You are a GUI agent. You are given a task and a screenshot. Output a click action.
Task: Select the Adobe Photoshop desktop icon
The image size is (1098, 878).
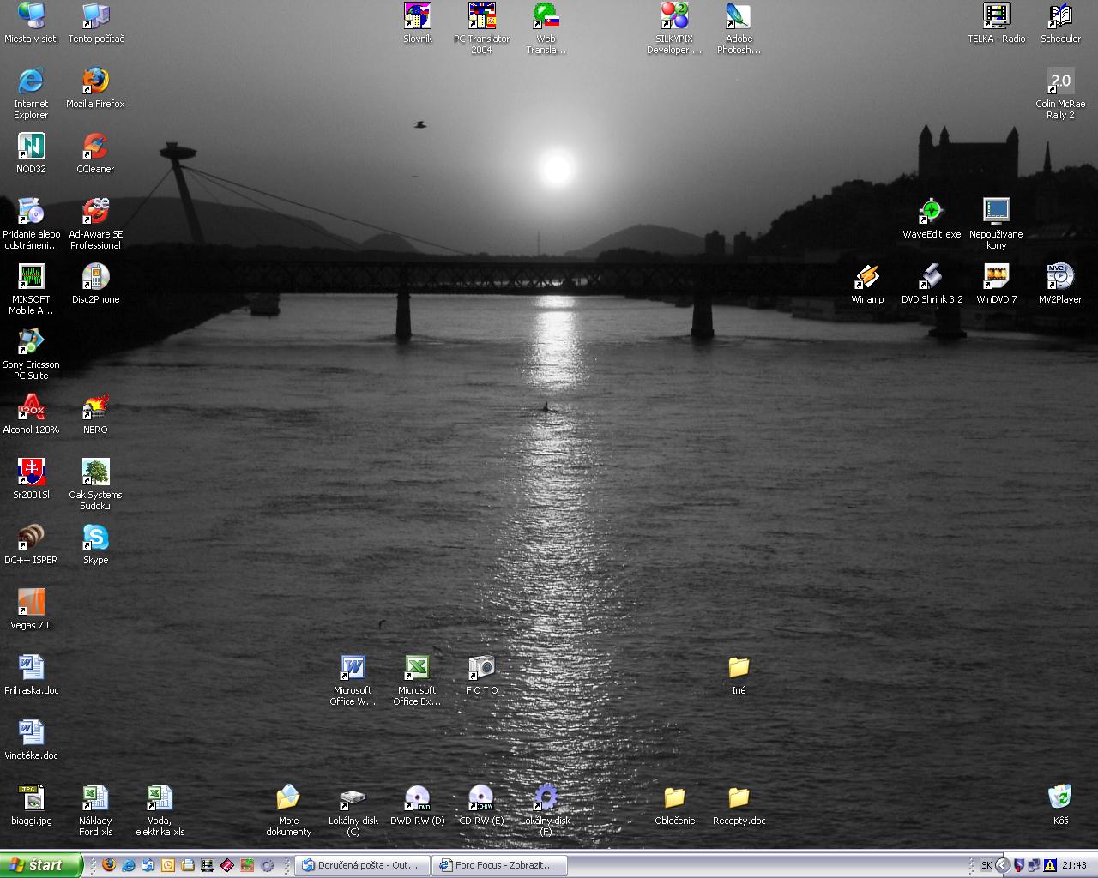[739, 16]
